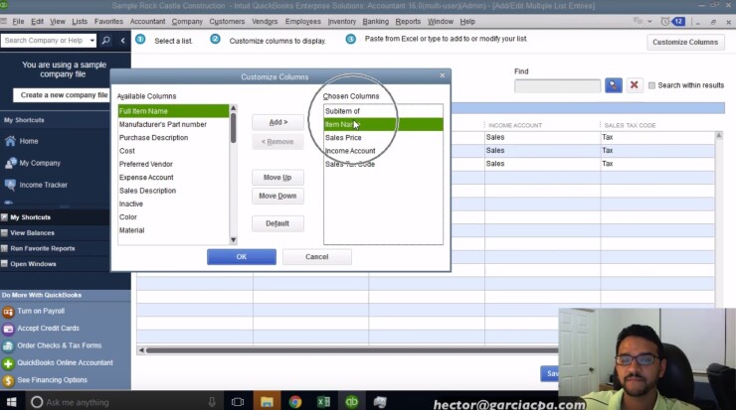Screen dimensions: 736x410
Task: Open the Reports menu
Action: click(408, 21)
